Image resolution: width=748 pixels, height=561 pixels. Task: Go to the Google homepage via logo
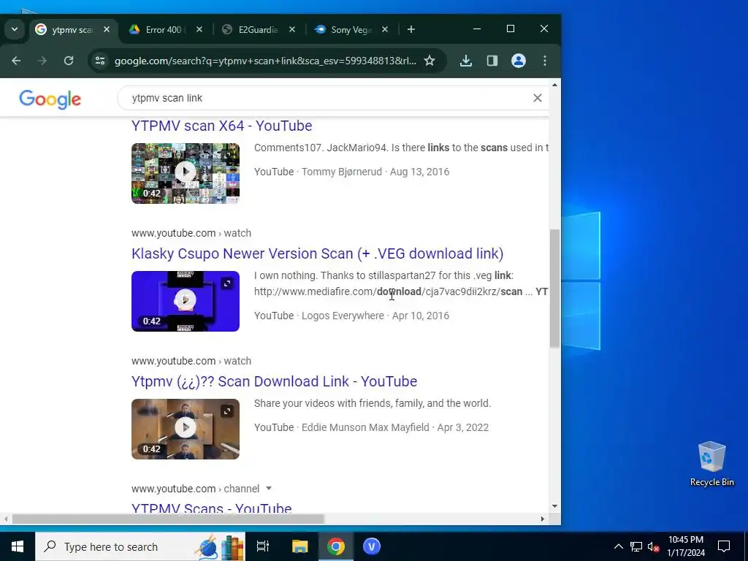point(50,99)
